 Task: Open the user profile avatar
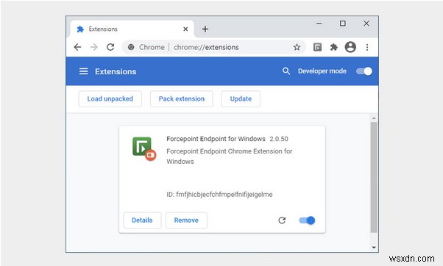click(350, 47)
